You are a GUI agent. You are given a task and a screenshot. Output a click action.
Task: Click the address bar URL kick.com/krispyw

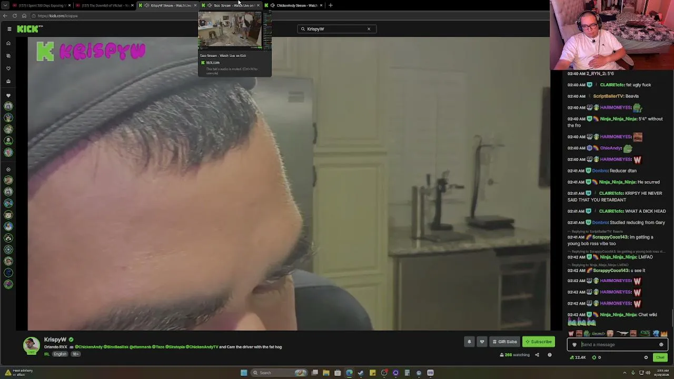pyautogui.click(x=57, y=16)
